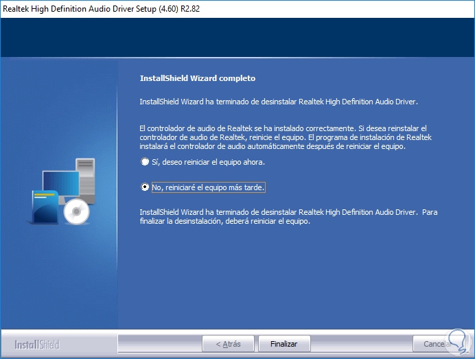
Task: Click the 'ha terminado de desinstalar' line under the heading
Action: point(279,102)
